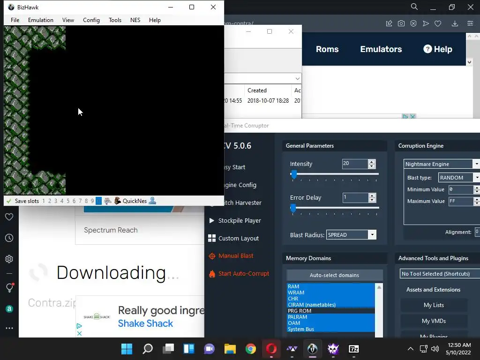Toggle System Bus in Memory Domains list
480x360 pixels.
pyautogui.click(x=330, y=329)
